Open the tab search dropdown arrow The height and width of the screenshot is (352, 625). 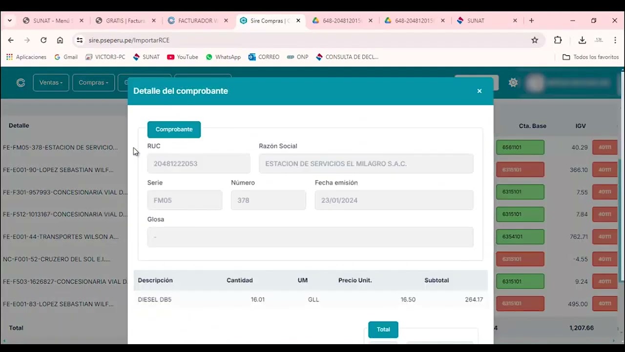[x=9, y=21]
